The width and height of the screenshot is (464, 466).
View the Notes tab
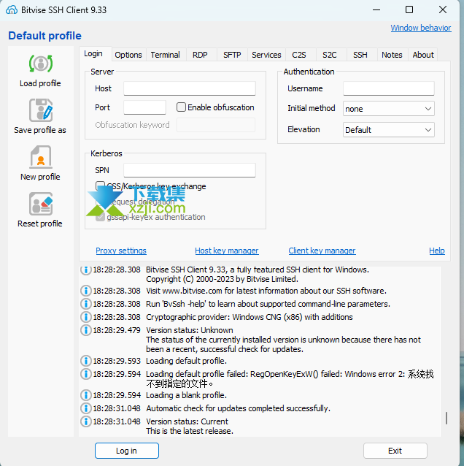392,55
